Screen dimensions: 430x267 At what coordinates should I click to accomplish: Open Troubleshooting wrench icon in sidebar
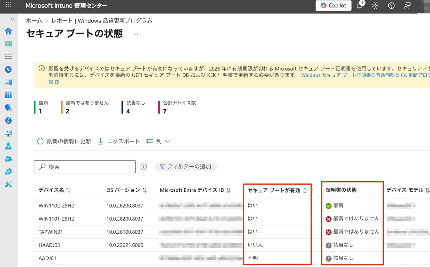(8, 184)
